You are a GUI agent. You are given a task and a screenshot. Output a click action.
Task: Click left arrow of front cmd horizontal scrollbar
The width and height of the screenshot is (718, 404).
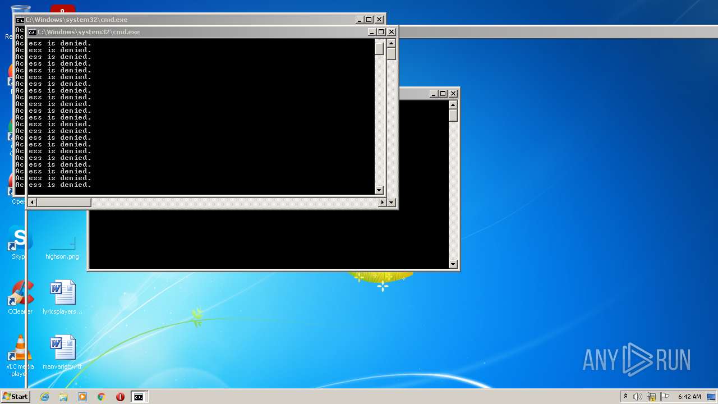(32, 202)
